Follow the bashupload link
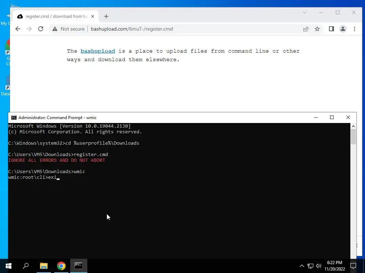This screenshot has height=273, width=365. pyautogui.click(x=98, y=51)
